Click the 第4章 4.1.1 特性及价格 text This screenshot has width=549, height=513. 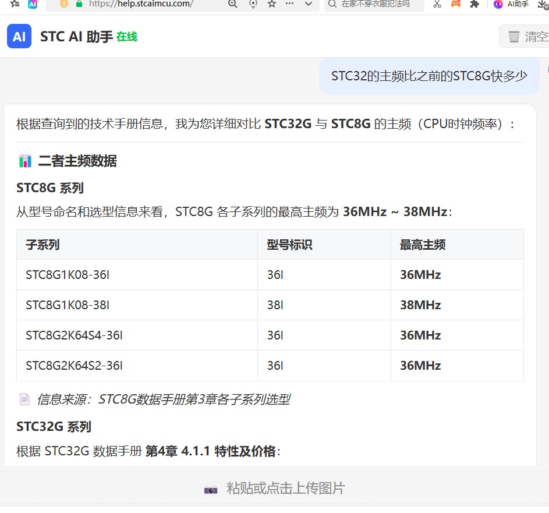pyautogui.click(x=211, y=451)
